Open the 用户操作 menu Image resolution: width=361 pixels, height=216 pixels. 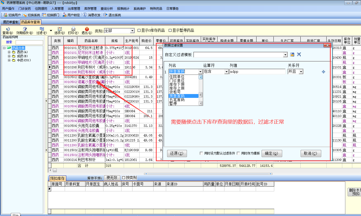tap(8, 9)
